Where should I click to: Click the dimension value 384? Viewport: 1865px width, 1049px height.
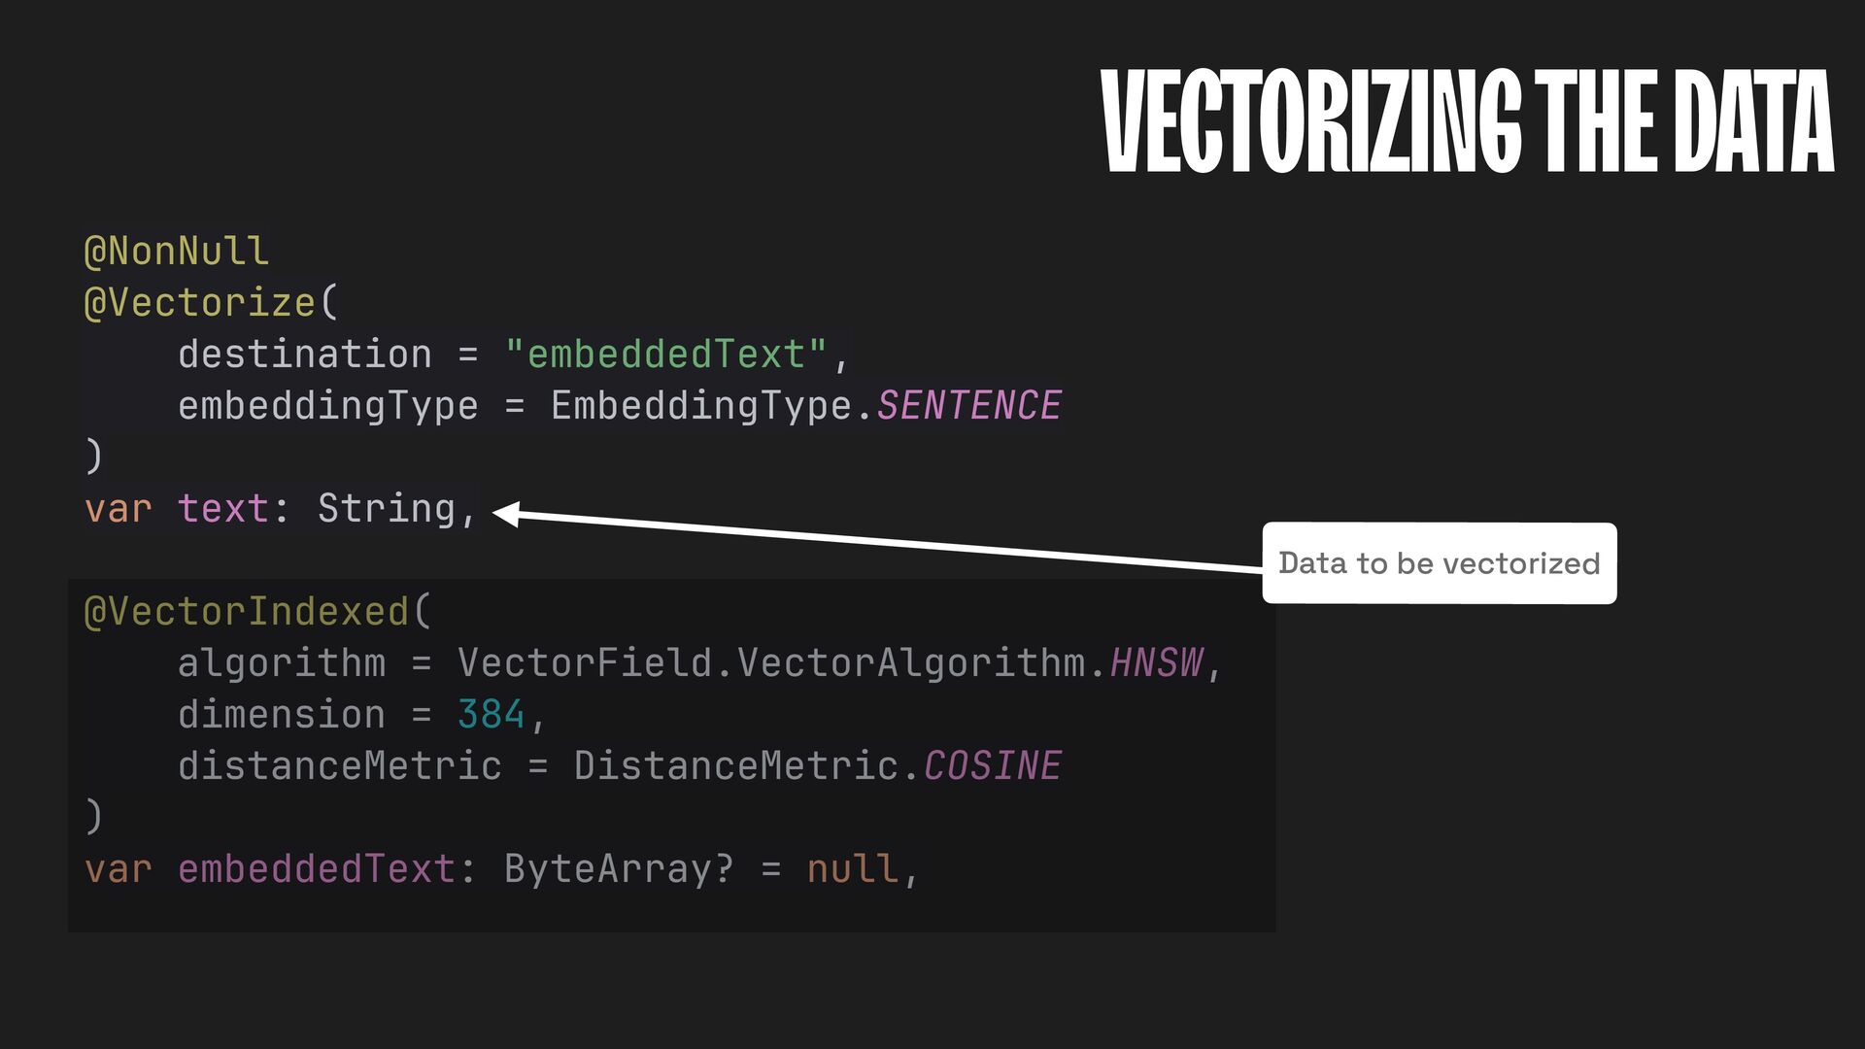(x=491, y=715)
